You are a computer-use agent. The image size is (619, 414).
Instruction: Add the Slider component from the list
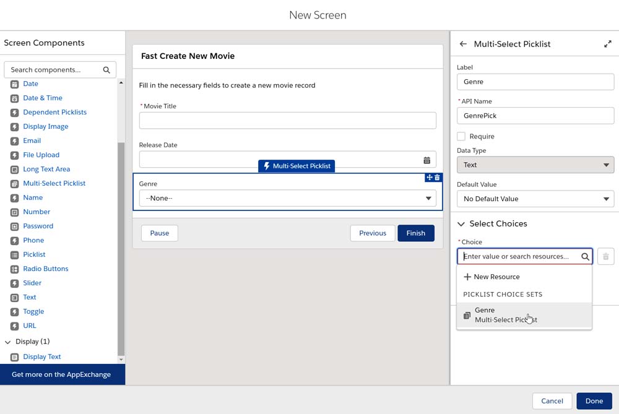coord(32,283)
